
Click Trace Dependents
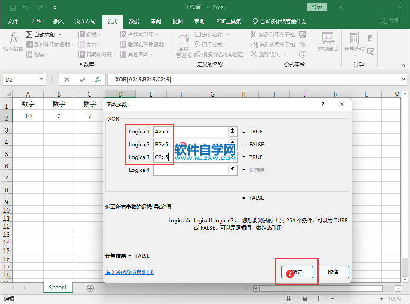pos(273,45)
